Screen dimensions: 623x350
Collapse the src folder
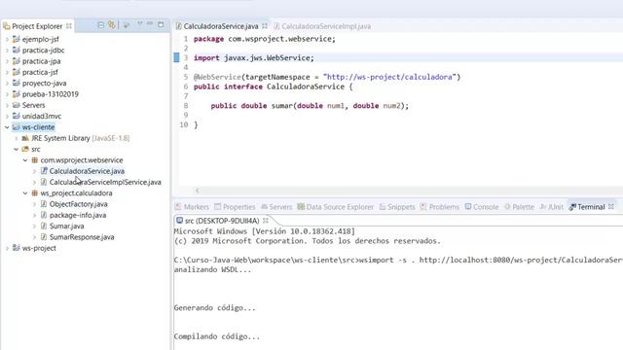point(16,149)
